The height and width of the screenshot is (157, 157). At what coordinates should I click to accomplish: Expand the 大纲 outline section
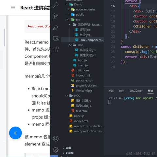point(68,148)
